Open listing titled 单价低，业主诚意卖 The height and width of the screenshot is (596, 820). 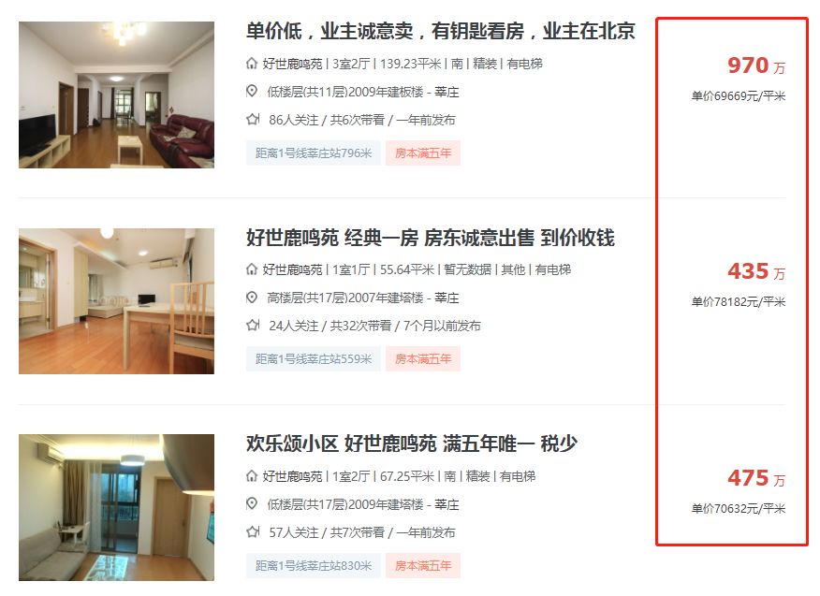[440, 31]
